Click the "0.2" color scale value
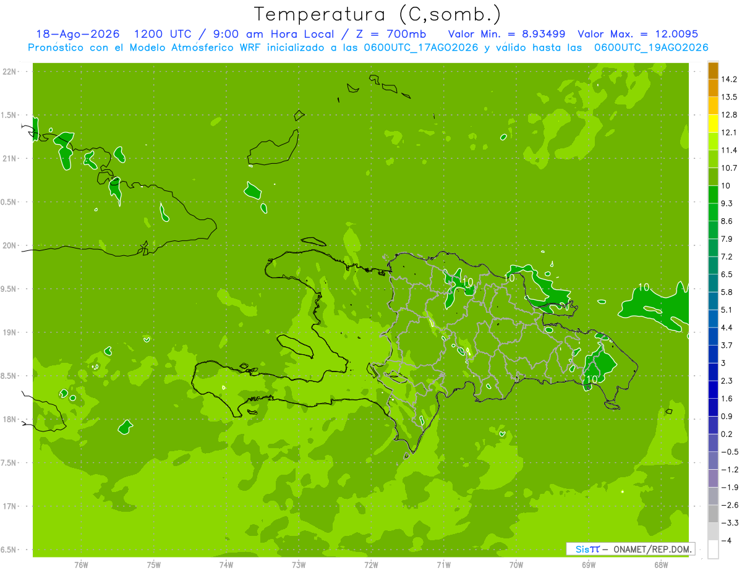 coord(727,434)
